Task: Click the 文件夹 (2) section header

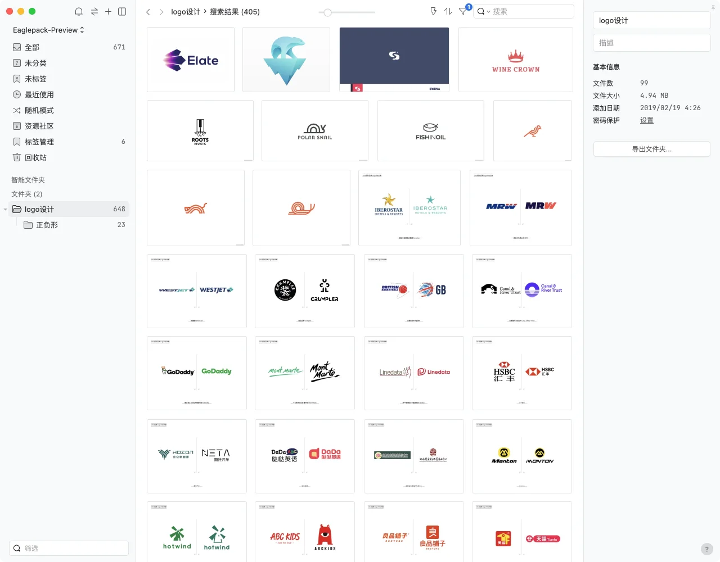Action: point(27,194)
